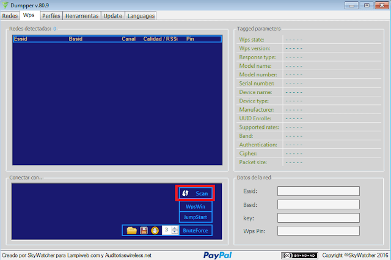Click the Dumpper app icon in title bar

tap(5, 5)
